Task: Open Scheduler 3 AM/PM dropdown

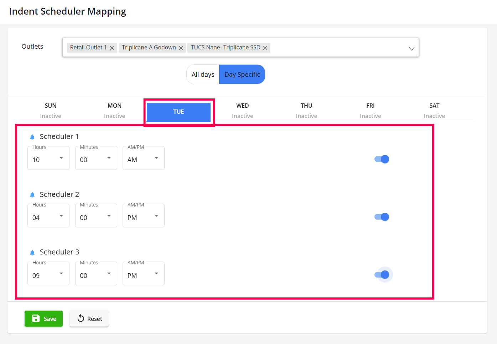Action: pyautogui.click(x=144, y=274)
